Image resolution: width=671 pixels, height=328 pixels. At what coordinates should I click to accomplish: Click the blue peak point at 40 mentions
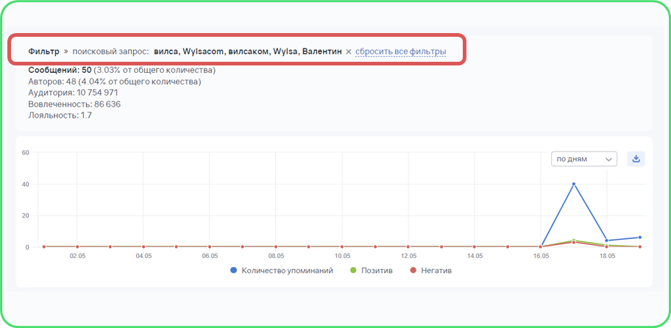pos(574,184)
